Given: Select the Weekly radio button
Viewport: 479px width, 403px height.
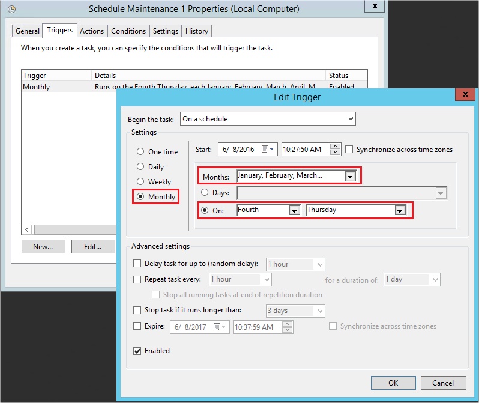Looking at the screenshot, I should click(x=140, y=181).
